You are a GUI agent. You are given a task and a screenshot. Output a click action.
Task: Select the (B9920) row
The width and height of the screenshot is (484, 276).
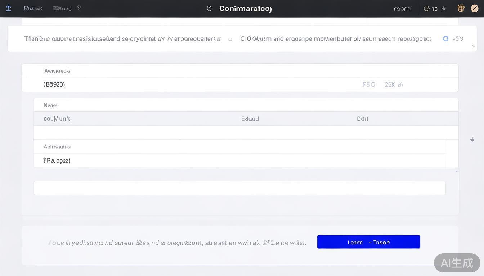coord(54,84)
